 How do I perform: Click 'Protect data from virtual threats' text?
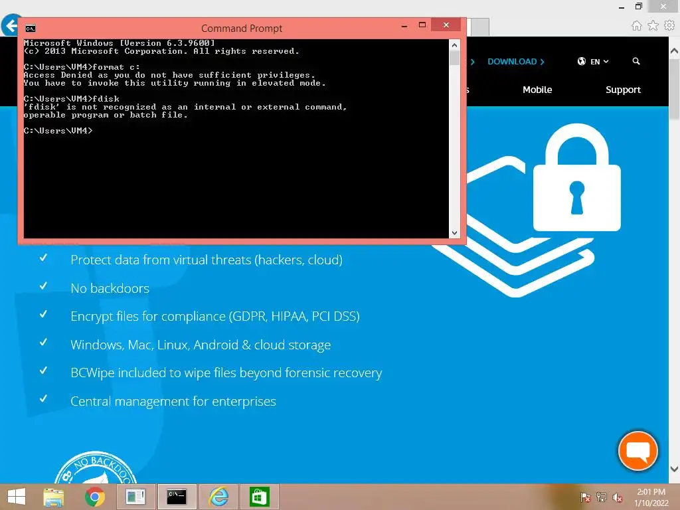207,260
